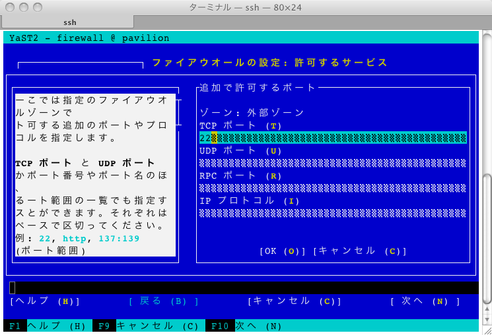Open ヘルプ (H) in bottom button row

(45, 301)
